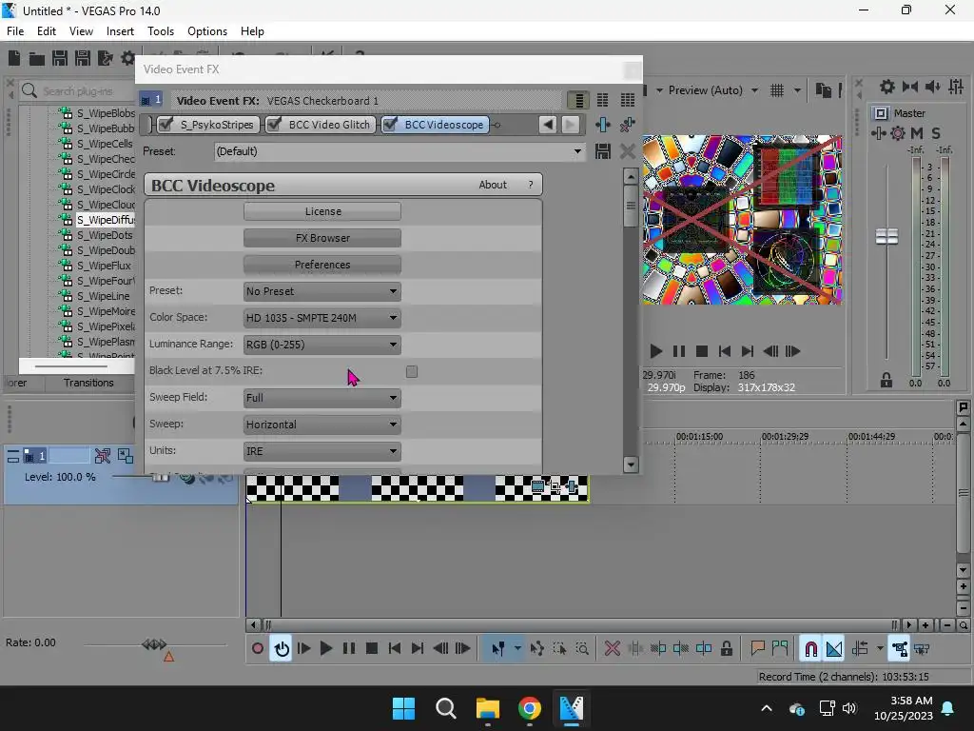Insert Region with the green flags icon
974x731 pixels.
(x=780, y=648)
